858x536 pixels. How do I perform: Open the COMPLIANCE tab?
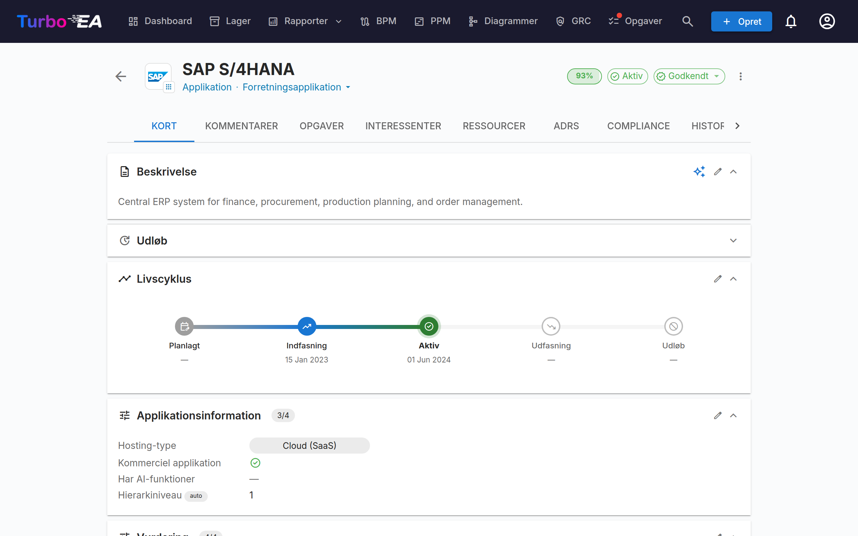click(638, 126)
